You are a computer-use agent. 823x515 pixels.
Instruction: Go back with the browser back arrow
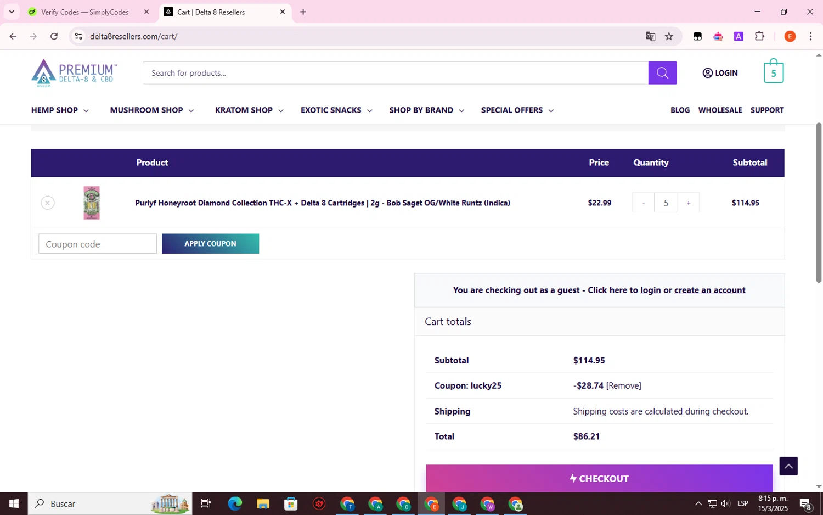[x=13, y=36]
